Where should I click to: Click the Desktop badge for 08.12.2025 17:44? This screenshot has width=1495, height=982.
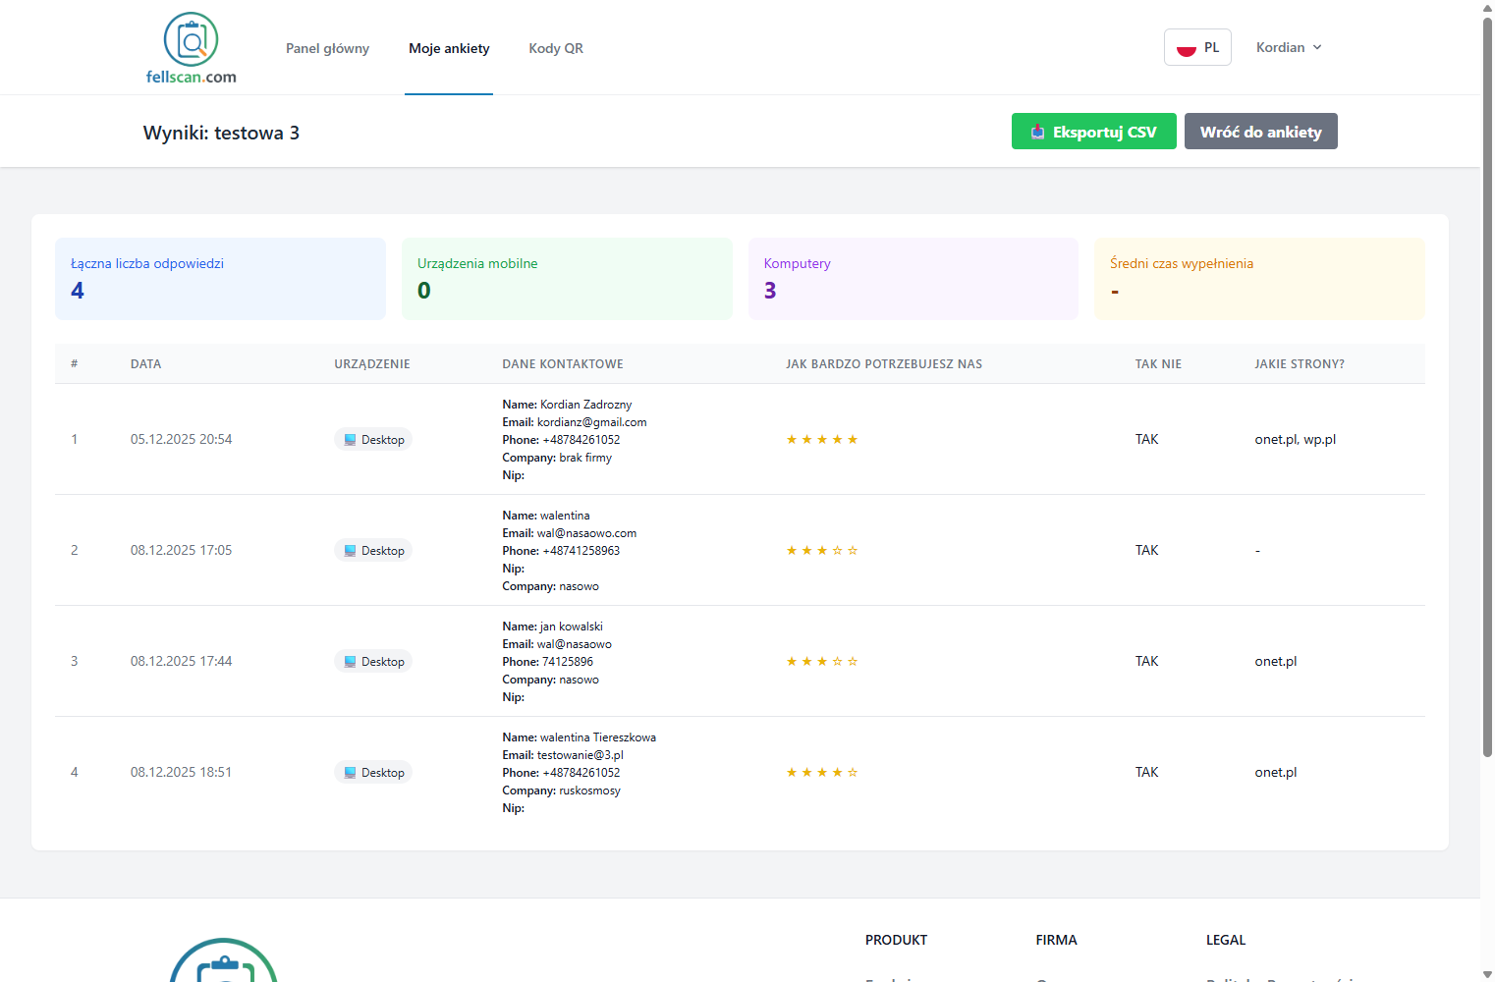pos(373,662)
